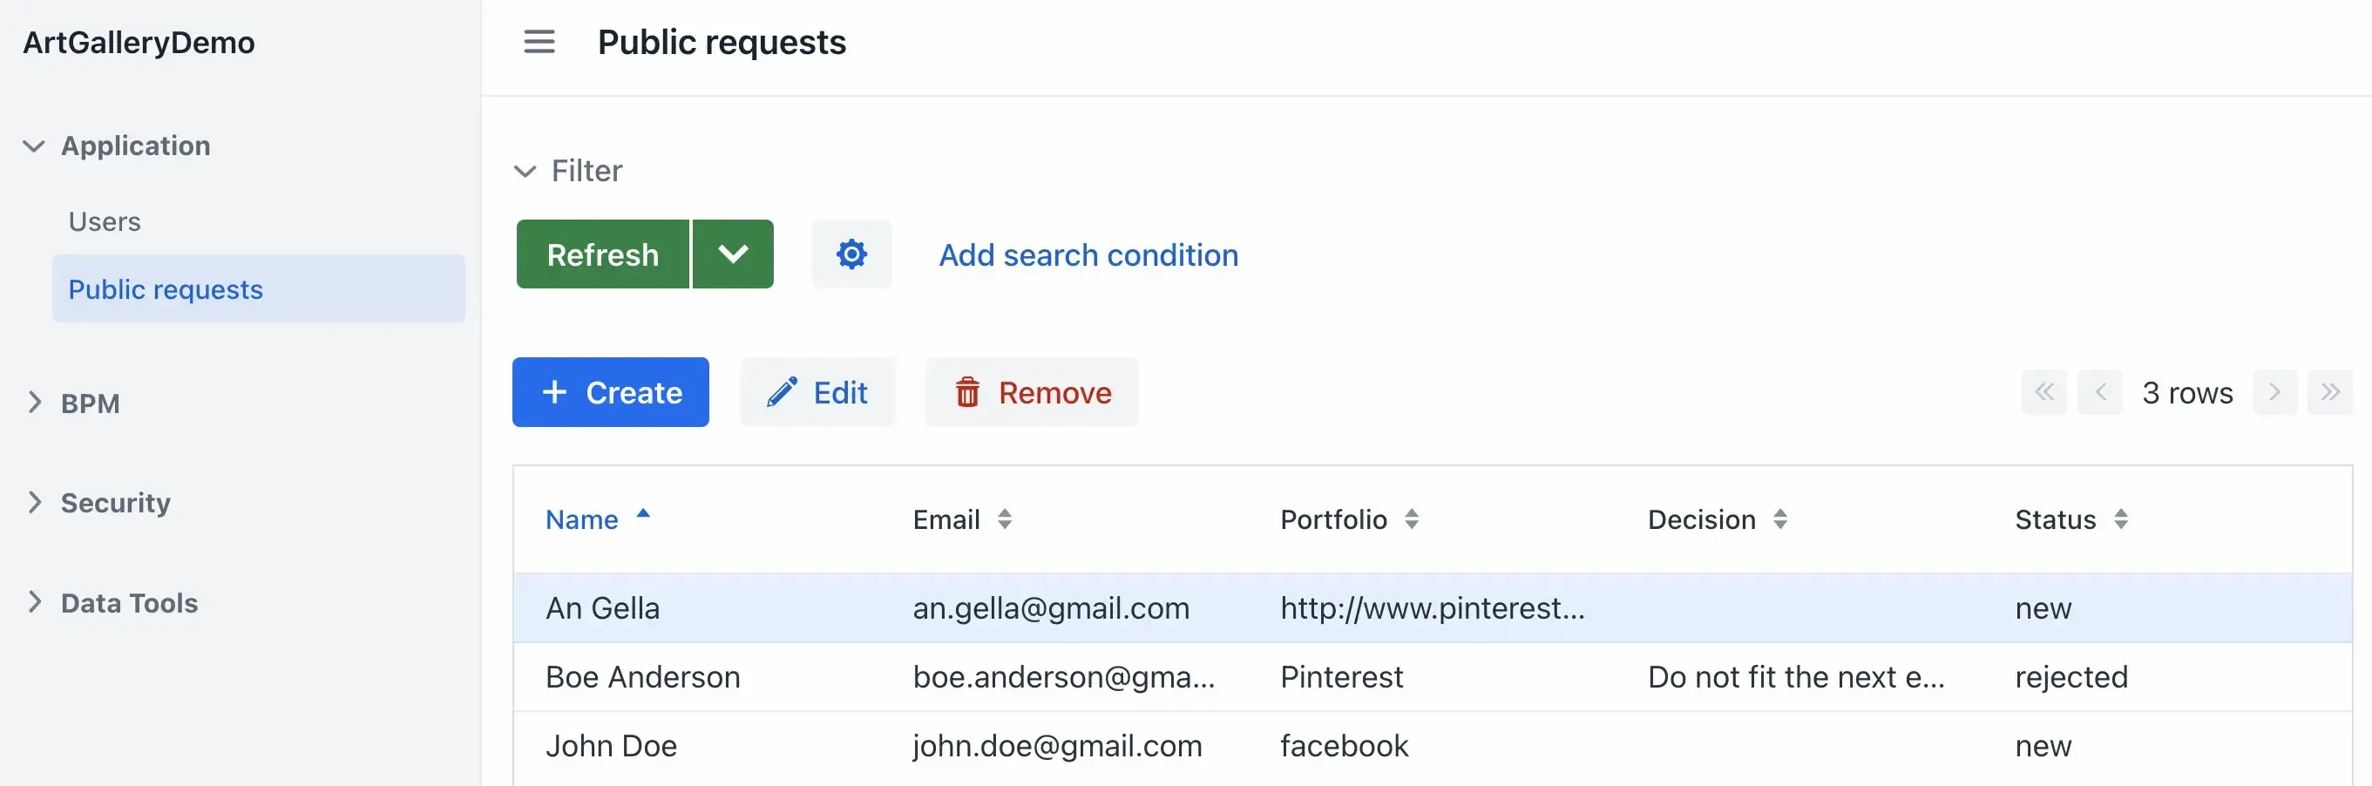Screen dimensions: 2372x786
Task: Go to previous page arrow
Action: [2099, 392]
